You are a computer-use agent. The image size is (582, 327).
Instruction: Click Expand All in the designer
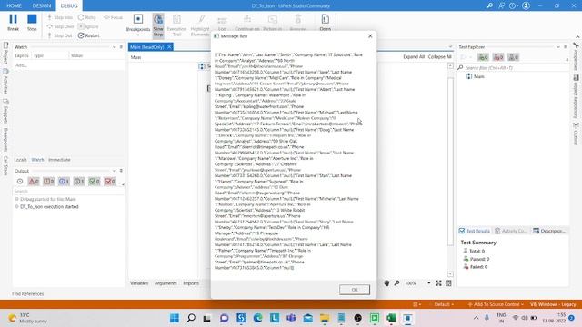coord(414,56)
